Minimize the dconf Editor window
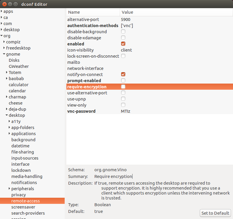This screenshot has height=219, width=233. pyautogui.click(x=10, y=4)
